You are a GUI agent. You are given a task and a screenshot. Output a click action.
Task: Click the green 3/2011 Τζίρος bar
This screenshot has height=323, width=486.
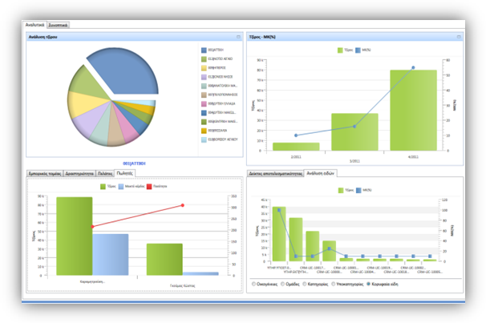pyautogui.click(x=354, y=132)
